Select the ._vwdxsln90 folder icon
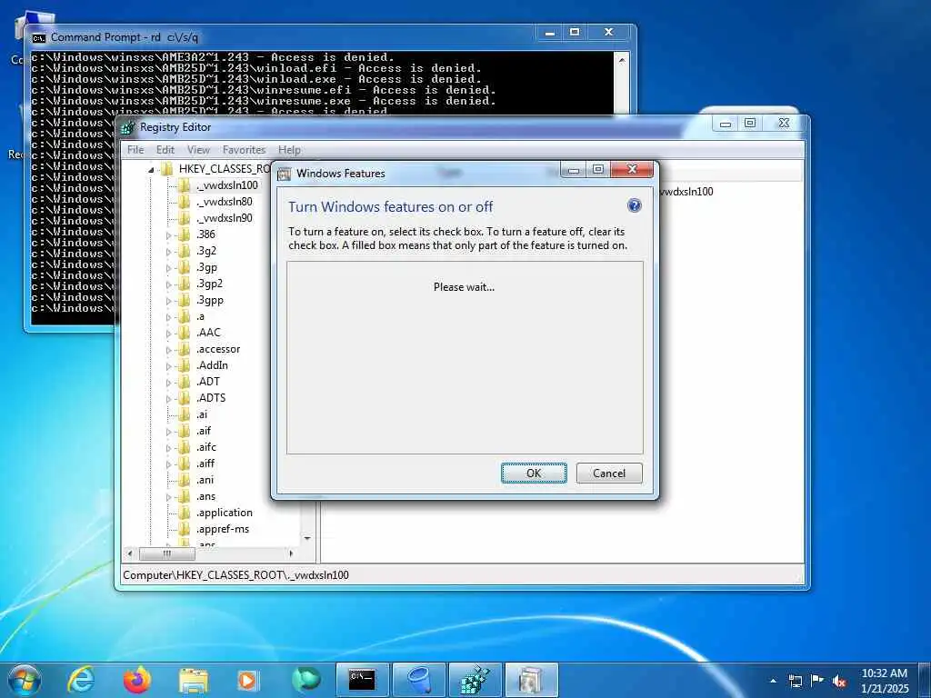The width and height of the screenshot is (931, 698). [184, 218]
